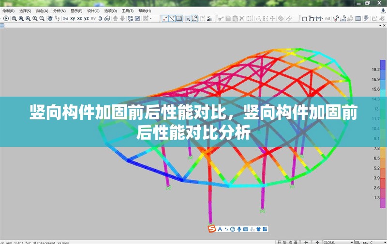Click the Rotate 3D View icon
This screenshot has height=244, width=387.
[100, 18]
